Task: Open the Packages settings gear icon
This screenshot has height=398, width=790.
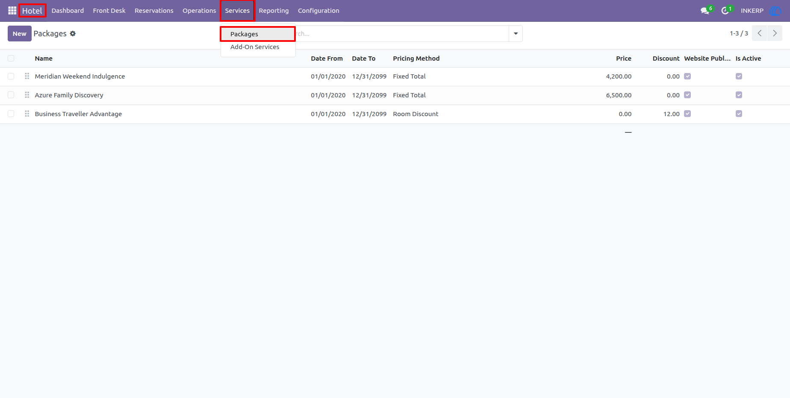Action: pyautogui.click(x=73, y=33)
